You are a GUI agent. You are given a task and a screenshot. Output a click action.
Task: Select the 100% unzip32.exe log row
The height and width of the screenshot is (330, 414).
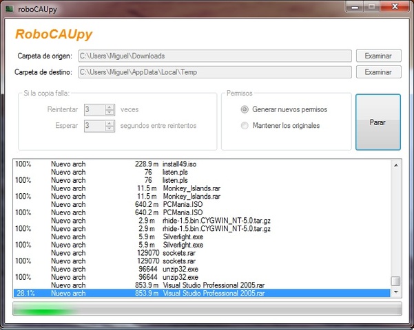coord(202,277)
